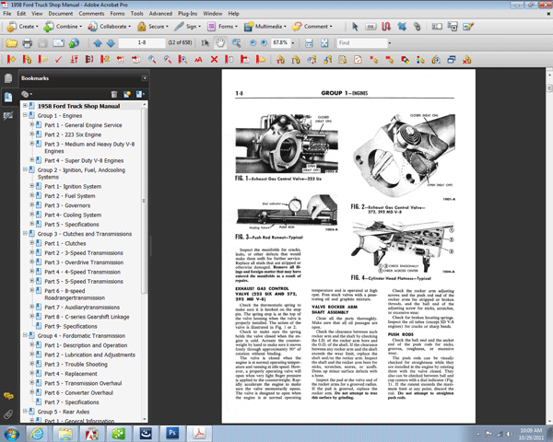Click the delete bookmark trash icon

(x=114, y=94)
